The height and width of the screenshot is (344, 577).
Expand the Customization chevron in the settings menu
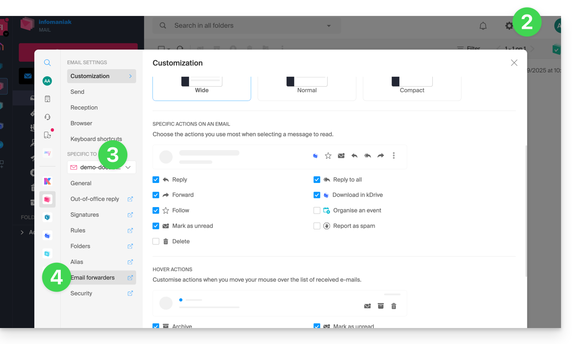(x=130, y=76)
